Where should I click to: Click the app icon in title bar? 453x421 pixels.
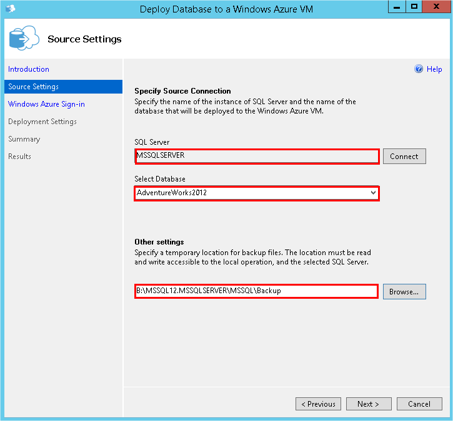11,9
